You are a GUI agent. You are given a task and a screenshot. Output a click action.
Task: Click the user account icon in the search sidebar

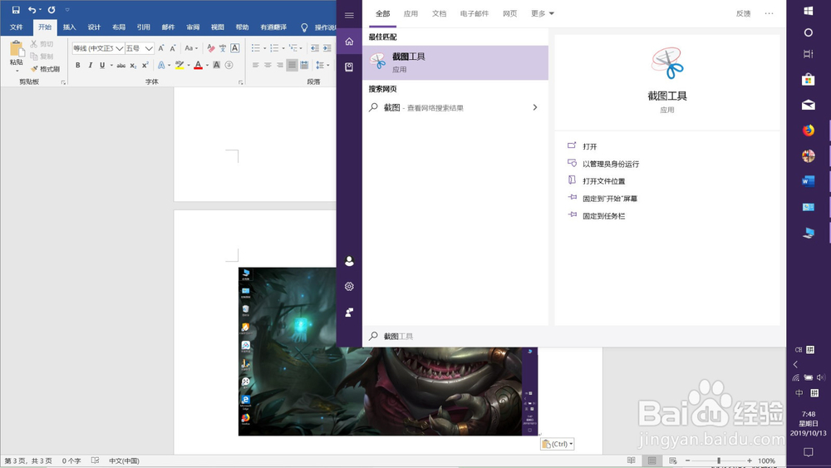[x=349, y=261]
